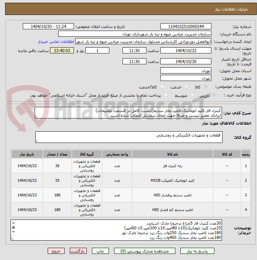Click resize handle of گروه کالا box
The height and width of the screenshot is (260, 257).
(37, 141)
